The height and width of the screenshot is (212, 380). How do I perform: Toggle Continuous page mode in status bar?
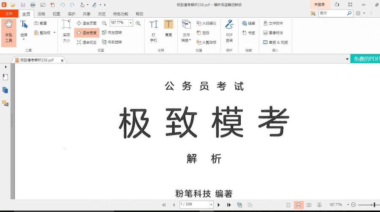tap(299, 205)
